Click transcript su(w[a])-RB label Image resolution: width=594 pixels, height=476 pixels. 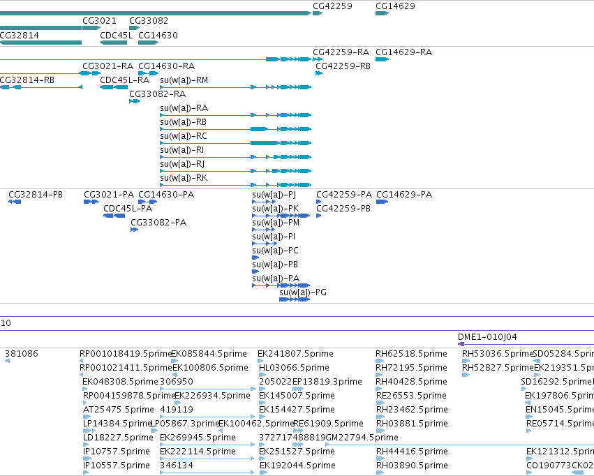[183, 122]
